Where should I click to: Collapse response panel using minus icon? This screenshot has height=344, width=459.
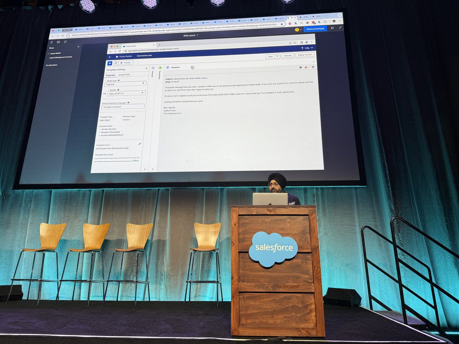point(313,61)
